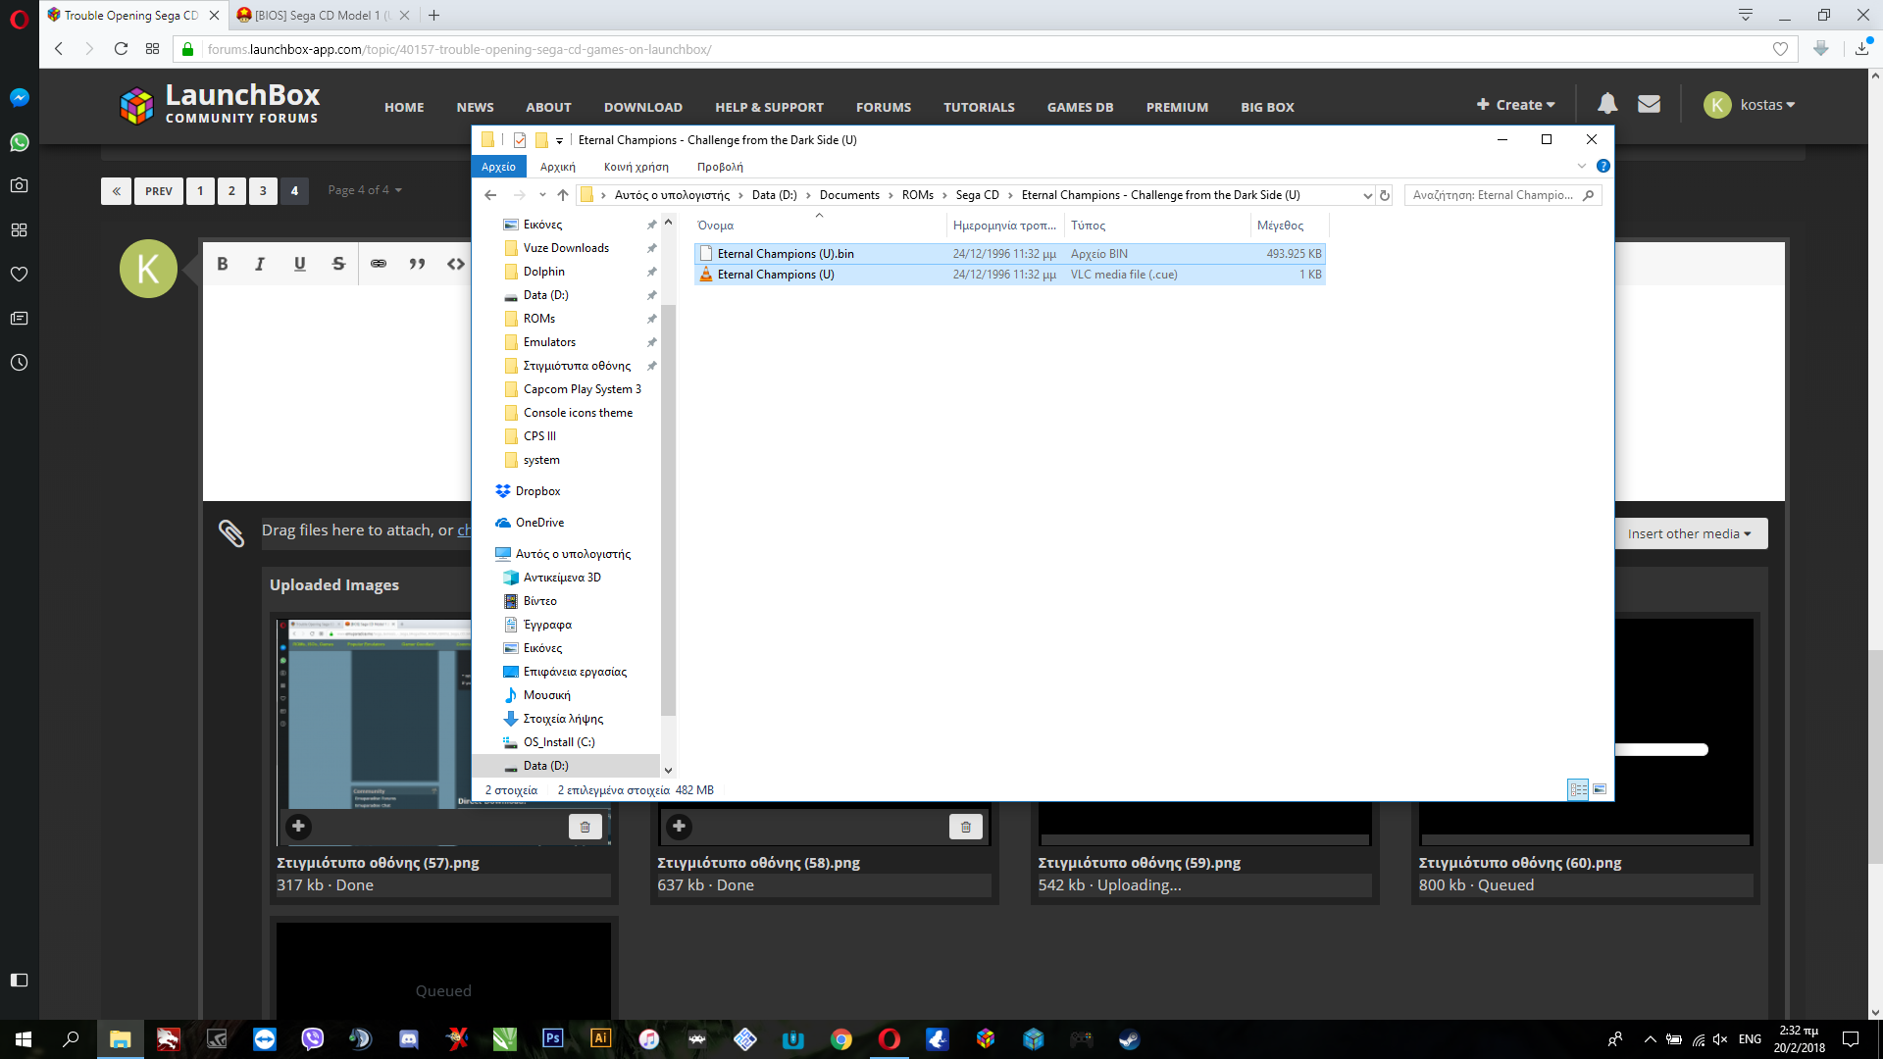Reload the browser page
The height and width of the screenshot is (1059, 1883).
point(121,49)
